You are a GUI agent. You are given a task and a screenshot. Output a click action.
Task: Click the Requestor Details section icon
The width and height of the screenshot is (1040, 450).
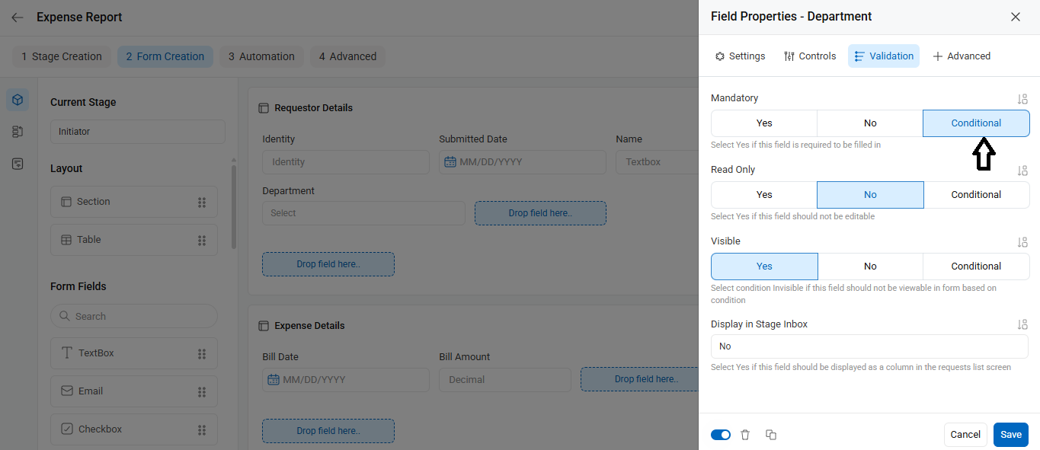(x=264, y=108)
